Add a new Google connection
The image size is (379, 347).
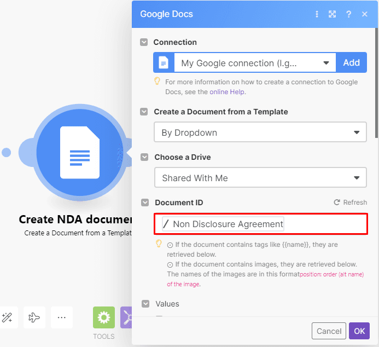pyautogui.click(x=352, y=62)
